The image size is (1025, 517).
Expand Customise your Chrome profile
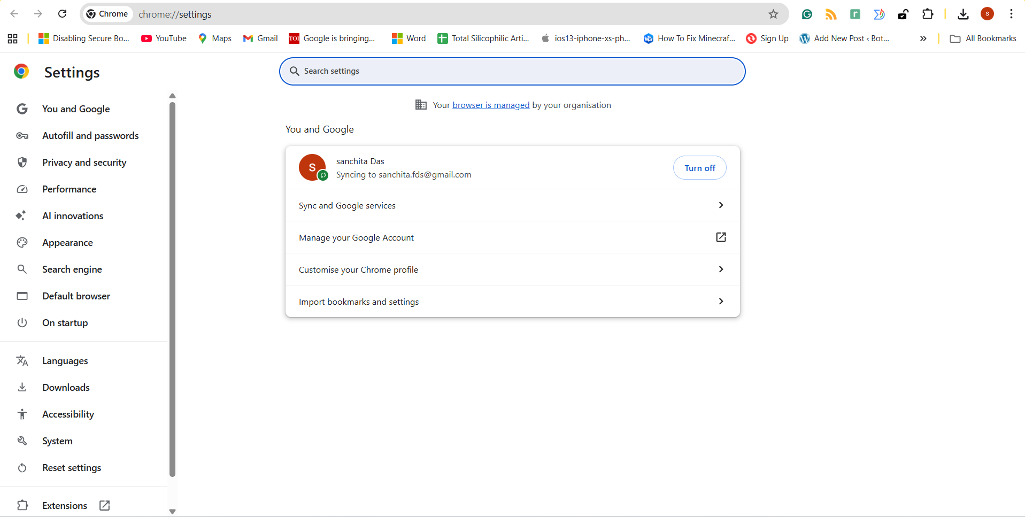tap(512, 269)
